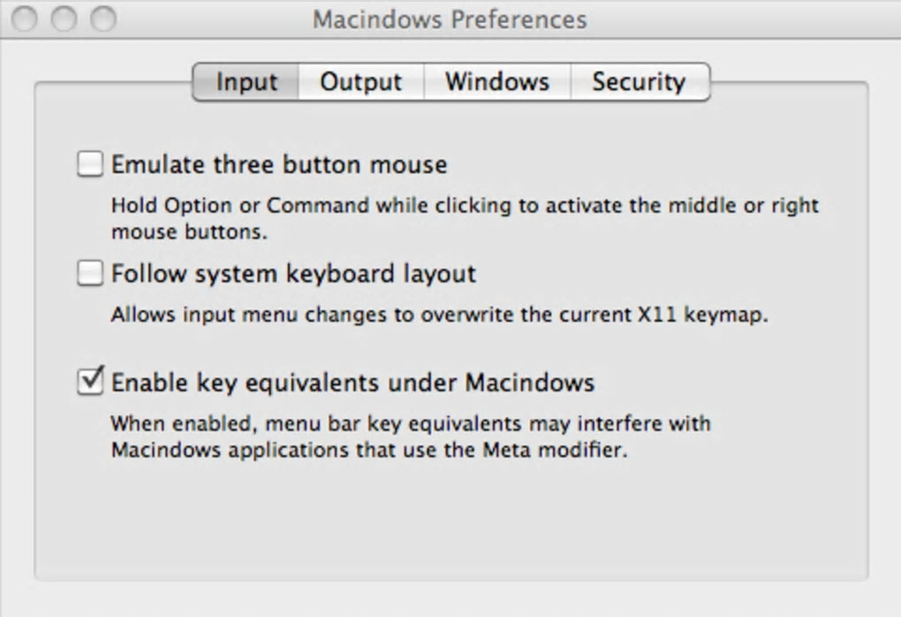The width and height of the screenshot is (901, 617).
Task: Click the "Macindows Preferences" window title
Action: coord(449,19)
